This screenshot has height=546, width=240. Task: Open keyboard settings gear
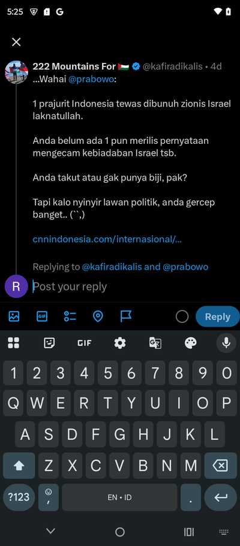point(120,343)
